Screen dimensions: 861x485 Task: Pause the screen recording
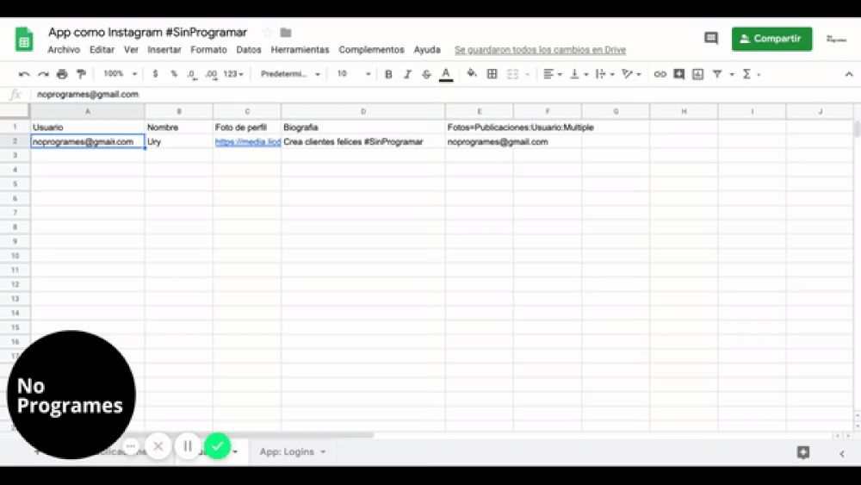(x=187, y=446)
